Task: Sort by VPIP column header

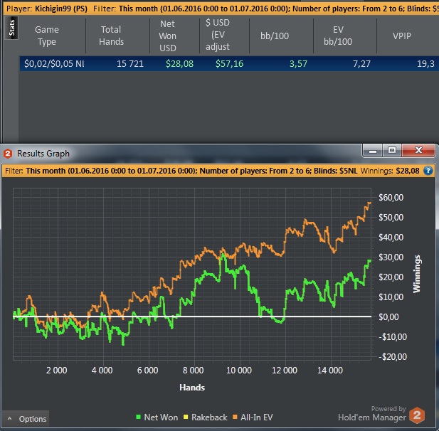Action: [401, 36]
